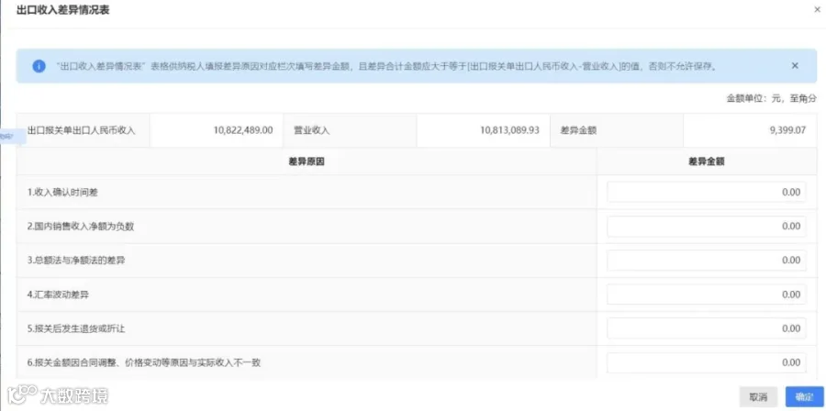Viewport: 826px width, 411px height.
Task: Click the 2.国内销售收入净额为负数 amount field
Action: click(707, 227)
